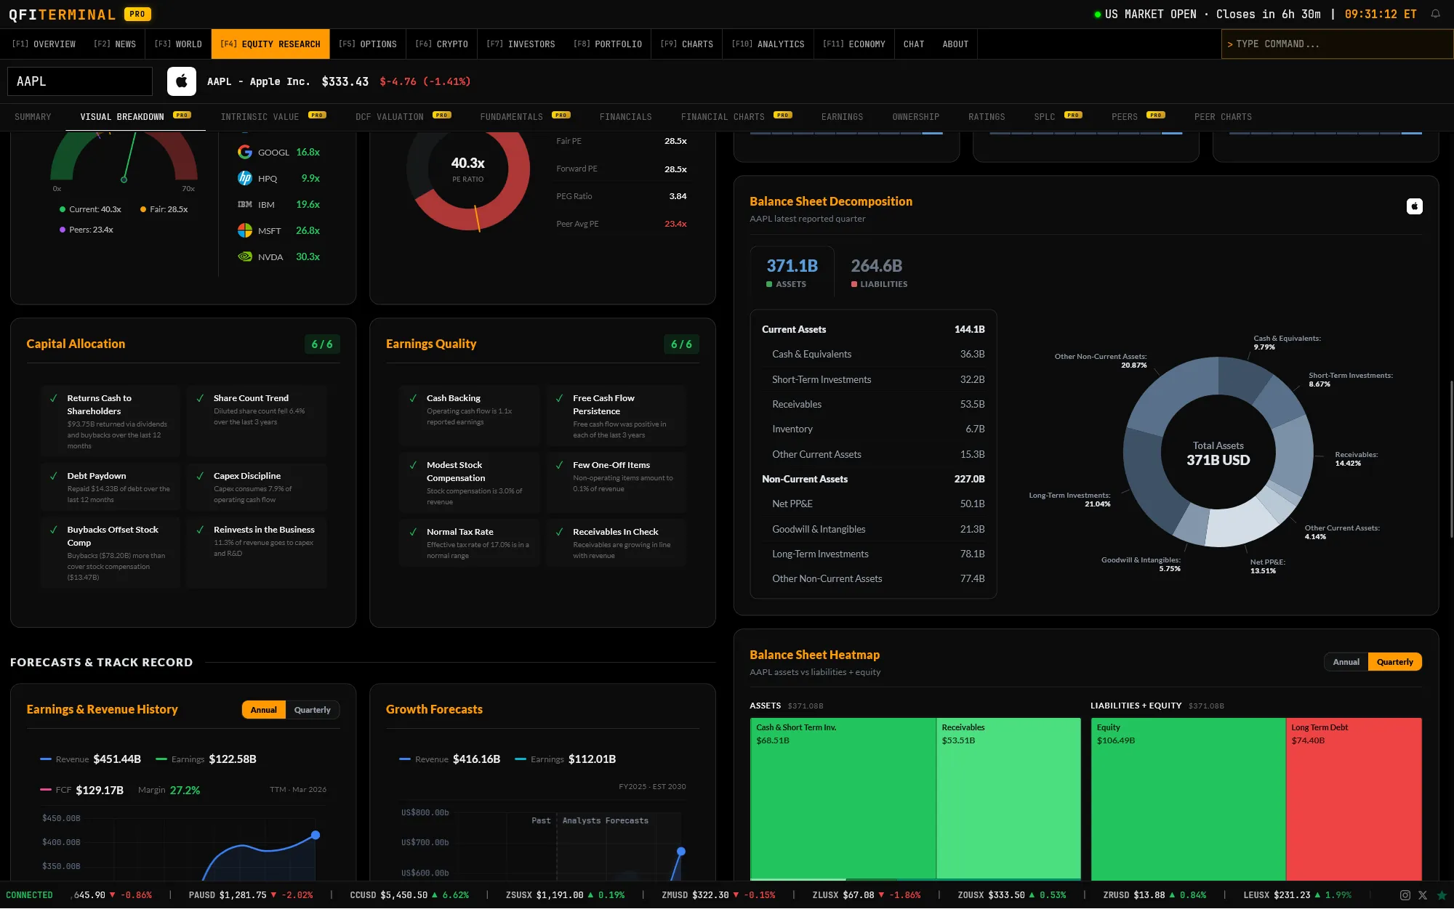Click the checkmark beside Debt Paydown
Image resolution: width=1454 pixels, height=909 pixels.
[x=54, y=476]
